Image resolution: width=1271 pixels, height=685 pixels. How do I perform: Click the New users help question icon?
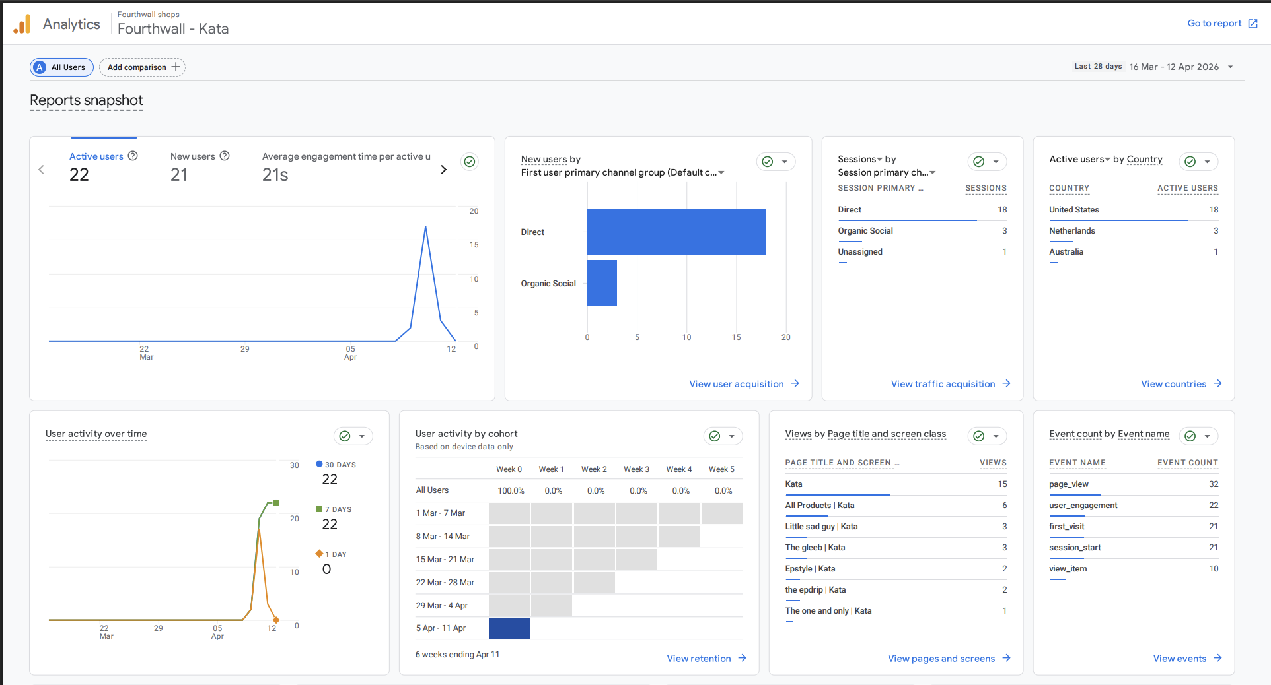pyautogui.click(x=225, y=156)
